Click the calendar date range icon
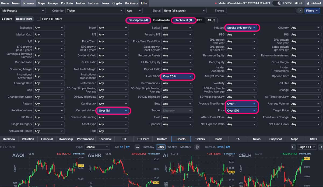Screen dimensions: 323x187 [x=197, y=147]
